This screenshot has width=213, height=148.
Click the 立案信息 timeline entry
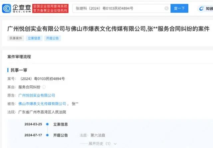pyautogui.click(x=61, y=124)
